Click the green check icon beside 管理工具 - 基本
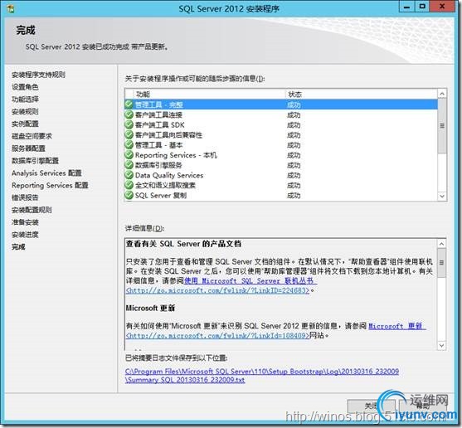This screenshot has width=462, height=428. (x=129, y=144)
